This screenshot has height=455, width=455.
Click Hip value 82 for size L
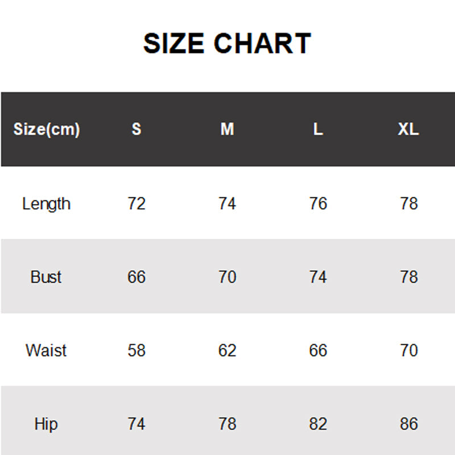click(318, 424)
